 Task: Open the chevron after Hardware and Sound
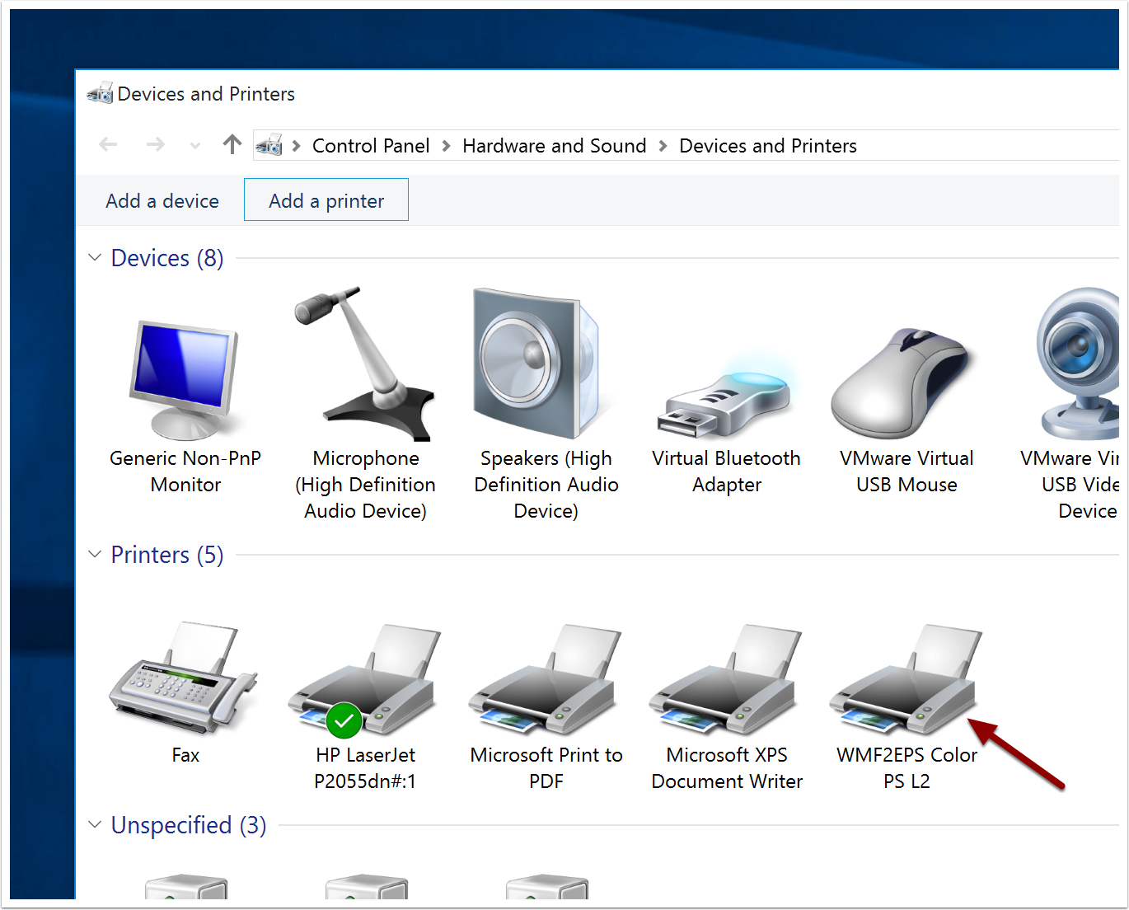pyautogui.click(x=663, y=146)
